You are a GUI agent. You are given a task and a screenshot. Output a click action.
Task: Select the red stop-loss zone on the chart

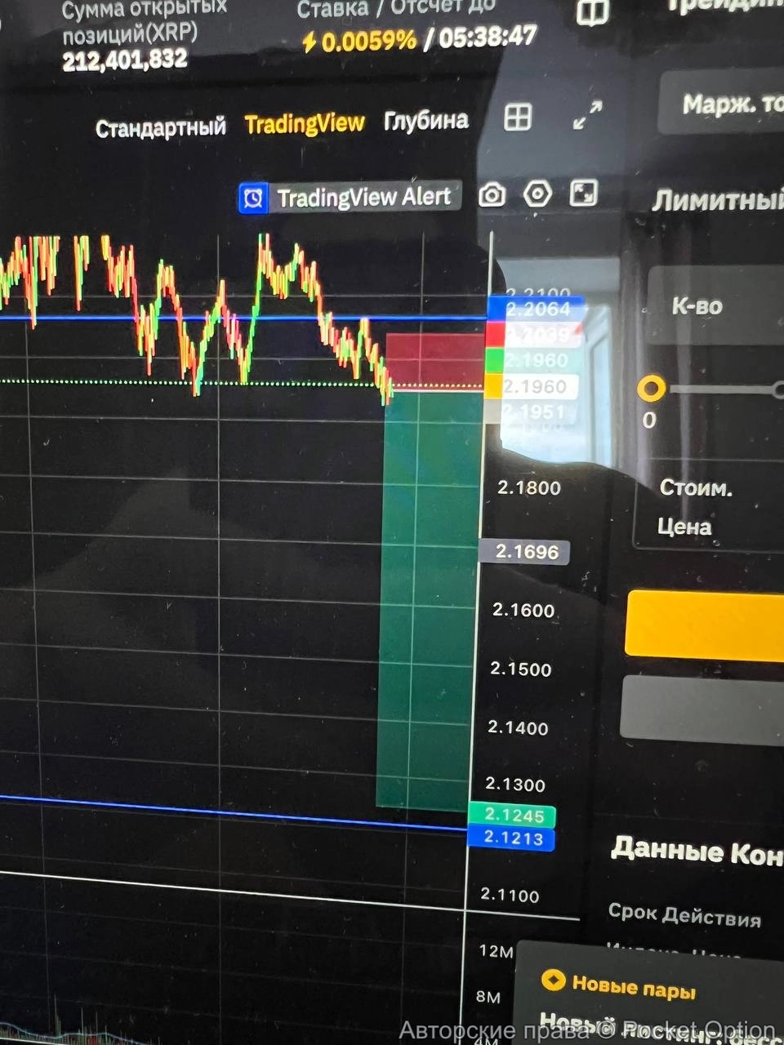pos(434,359)
